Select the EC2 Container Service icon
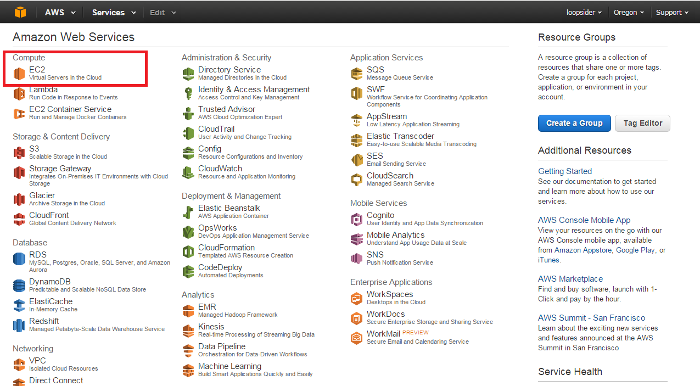The width and height of the screenshot is (700, 386). point(19,113)
